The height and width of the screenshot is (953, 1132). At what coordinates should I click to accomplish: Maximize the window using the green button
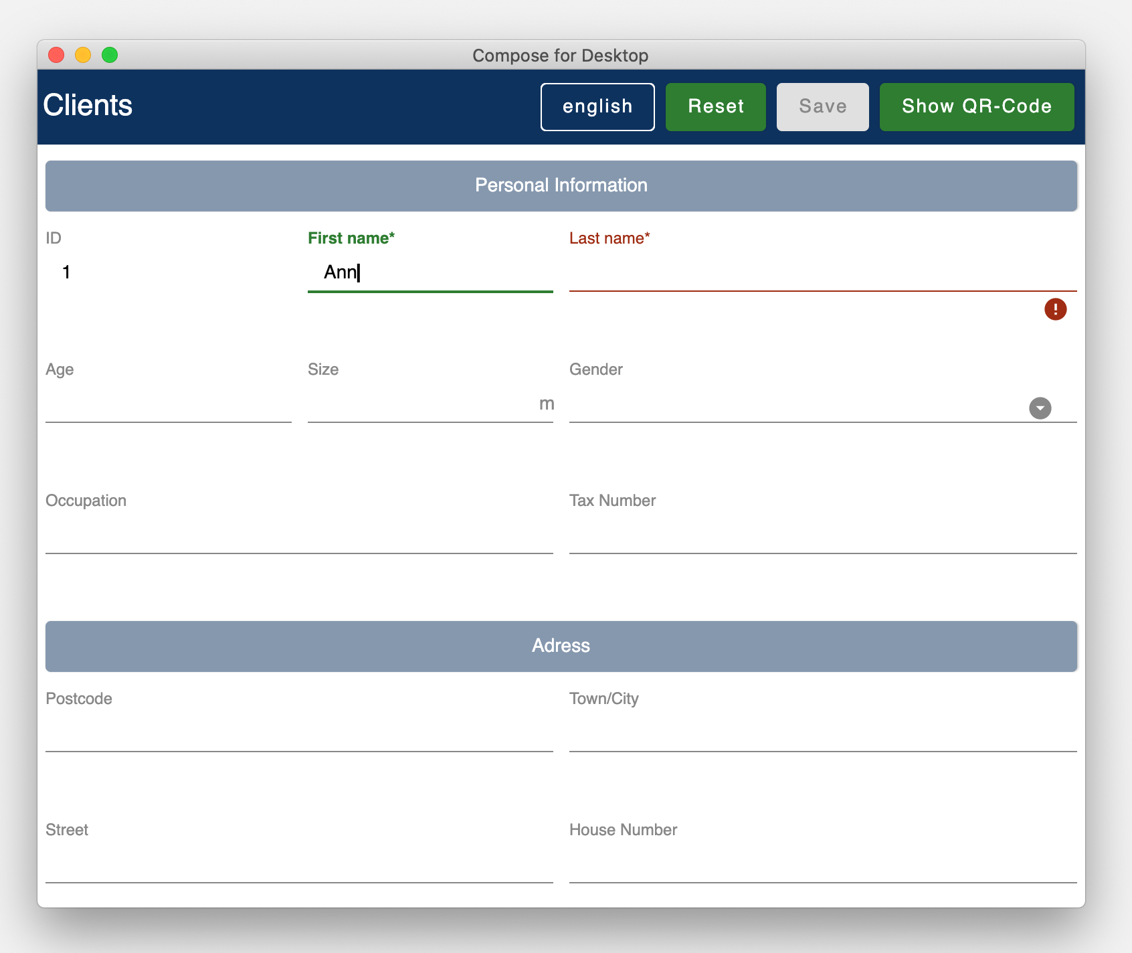click(x=110, y=55)
